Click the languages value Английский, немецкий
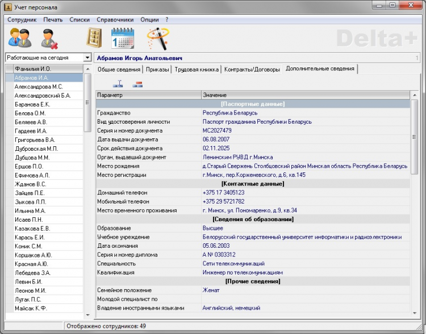426x334 pixels. (x=231, y=308)
